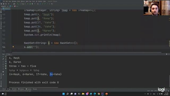Click the Print icon in Run console
The width and height of the screenshot is (170, 96).
click(x=6, y=66)
